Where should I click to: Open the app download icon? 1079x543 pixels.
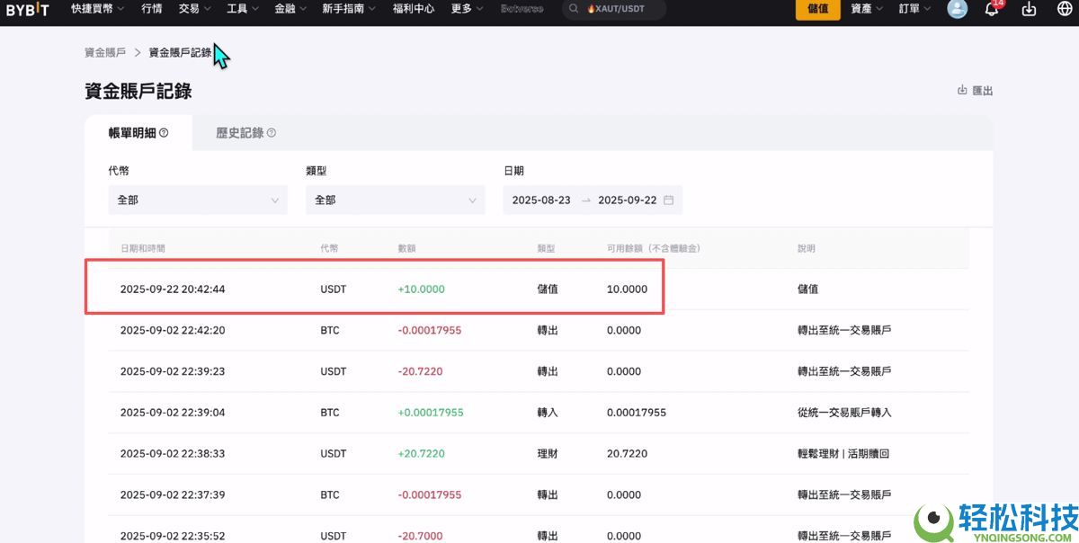[1030, 9]
